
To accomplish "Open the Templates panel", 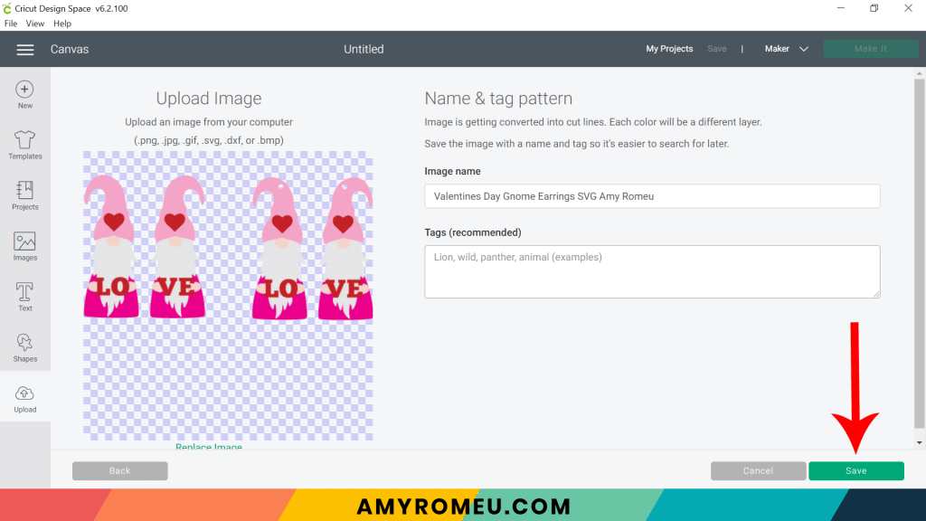I will point(24,146).
